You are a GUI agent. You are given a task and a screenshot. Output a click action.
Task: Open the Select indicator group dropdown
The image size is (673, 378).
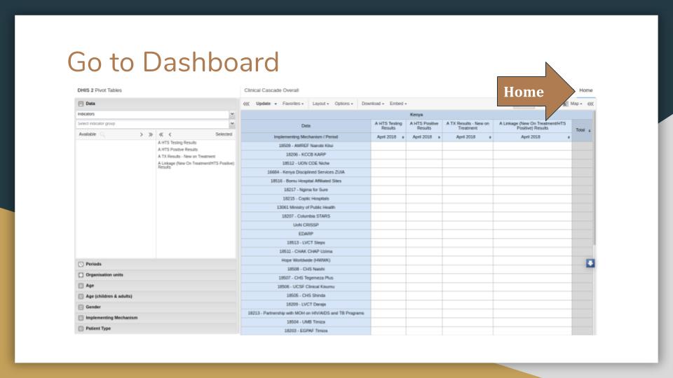coord(232,124)
